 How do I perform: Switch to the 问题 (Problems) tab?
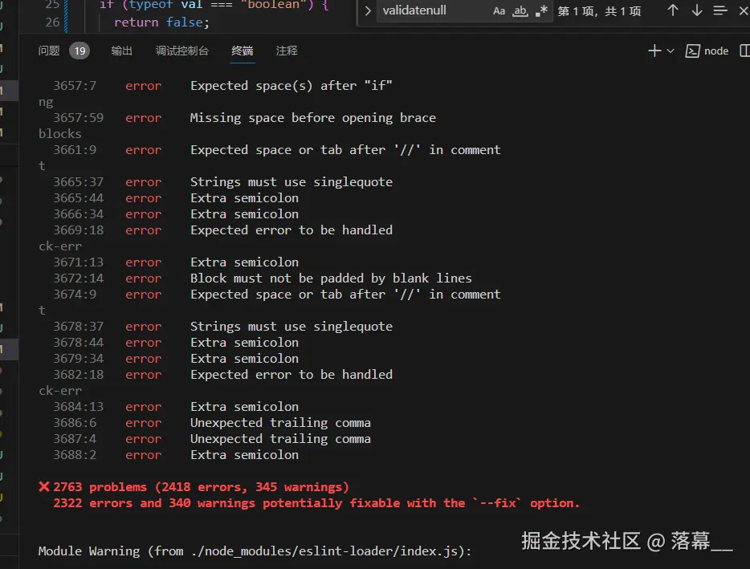click(49, 51)
